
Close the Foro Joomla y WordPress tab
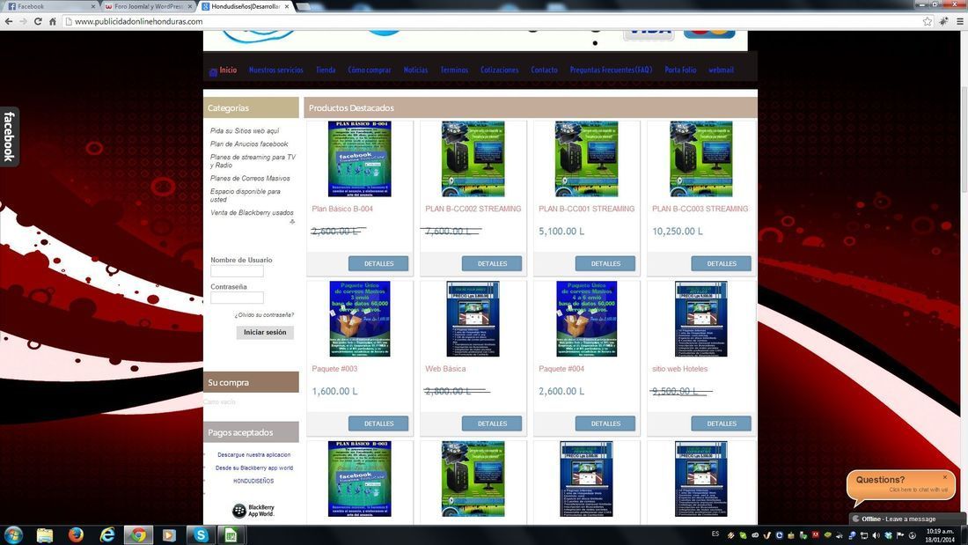pos(190,6)
